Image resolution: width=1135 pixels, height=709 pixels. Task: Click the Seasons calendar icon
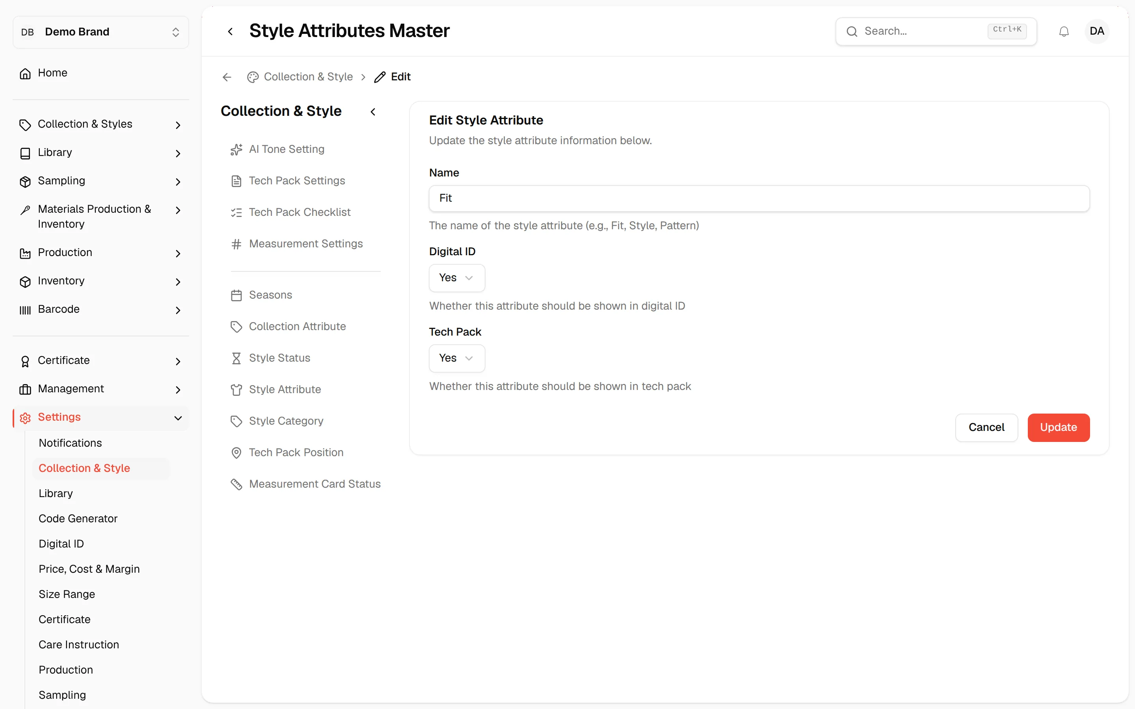(236, 295)
